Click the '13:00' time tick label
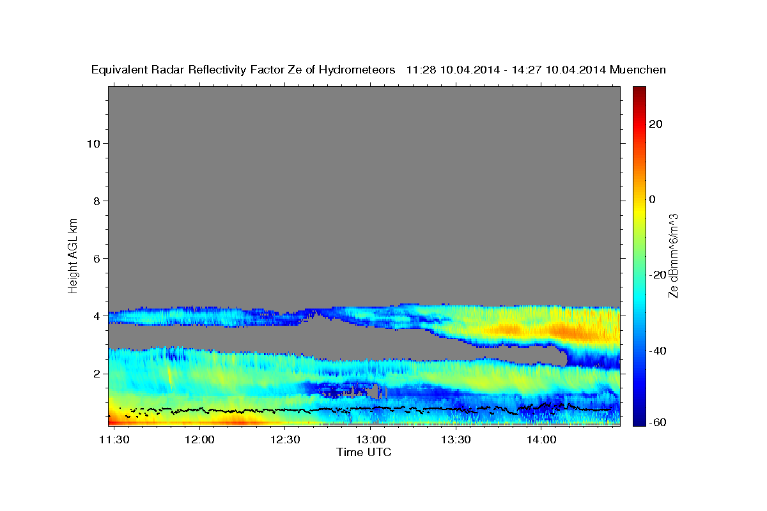The height and width of the screenshot is (511, 767). [371, 440]
